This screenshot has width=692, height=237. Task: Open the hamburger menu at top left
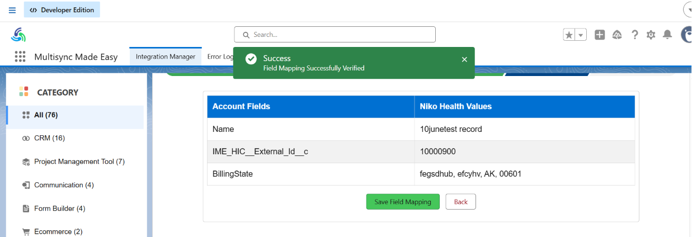pyautogui.click(x=12, y=10)
